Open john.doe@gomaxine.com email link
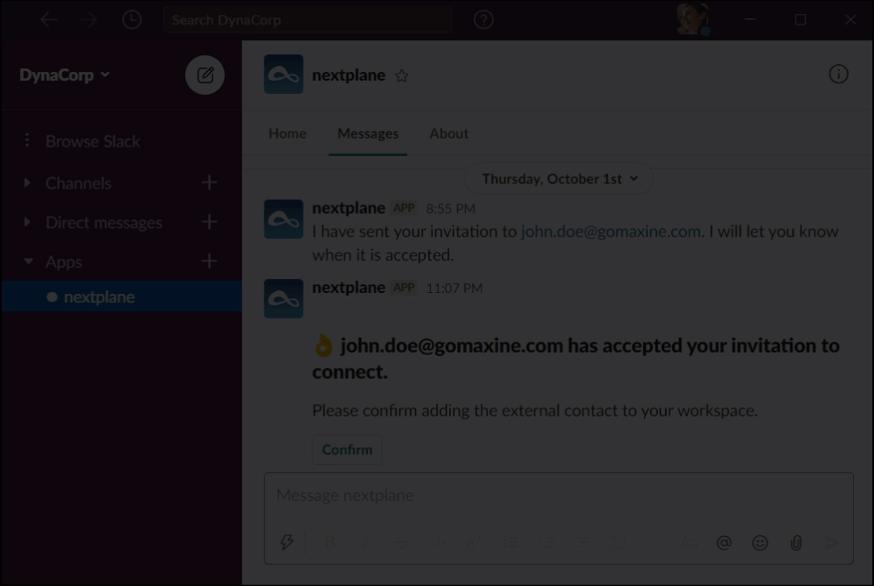 611,232
